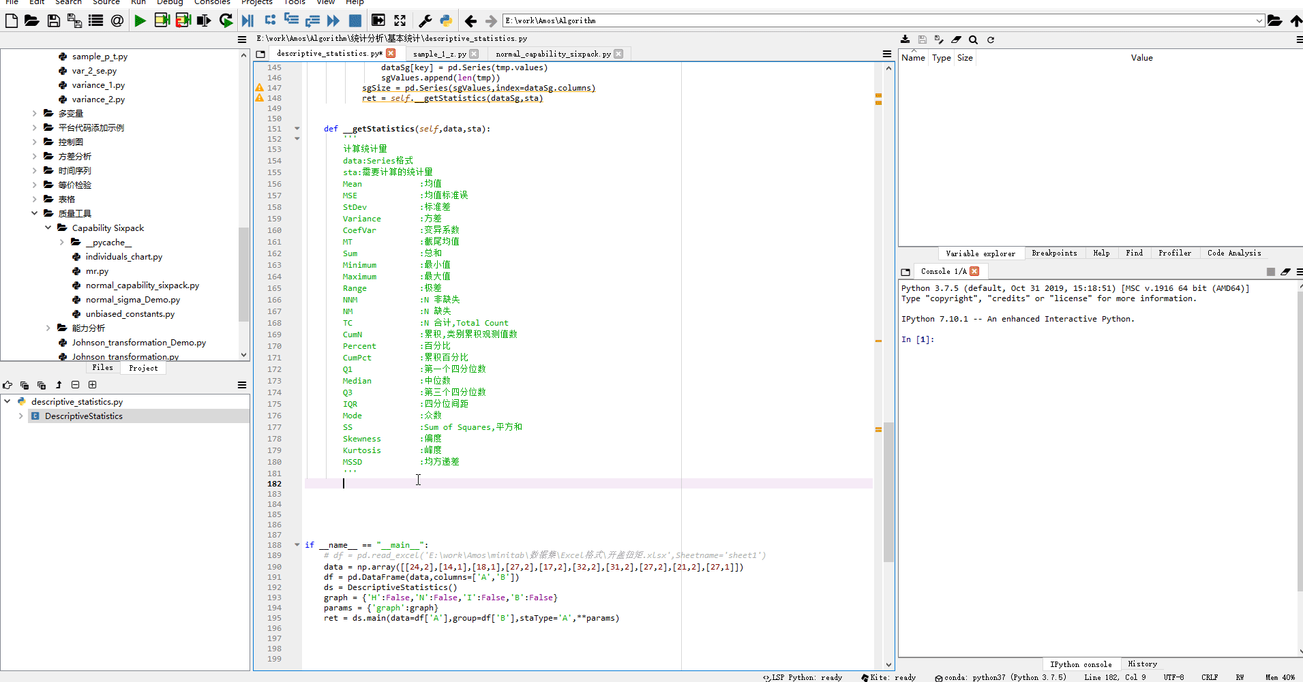
Task: Go forward with right arrow icon
Action: (x=491, y=20)
